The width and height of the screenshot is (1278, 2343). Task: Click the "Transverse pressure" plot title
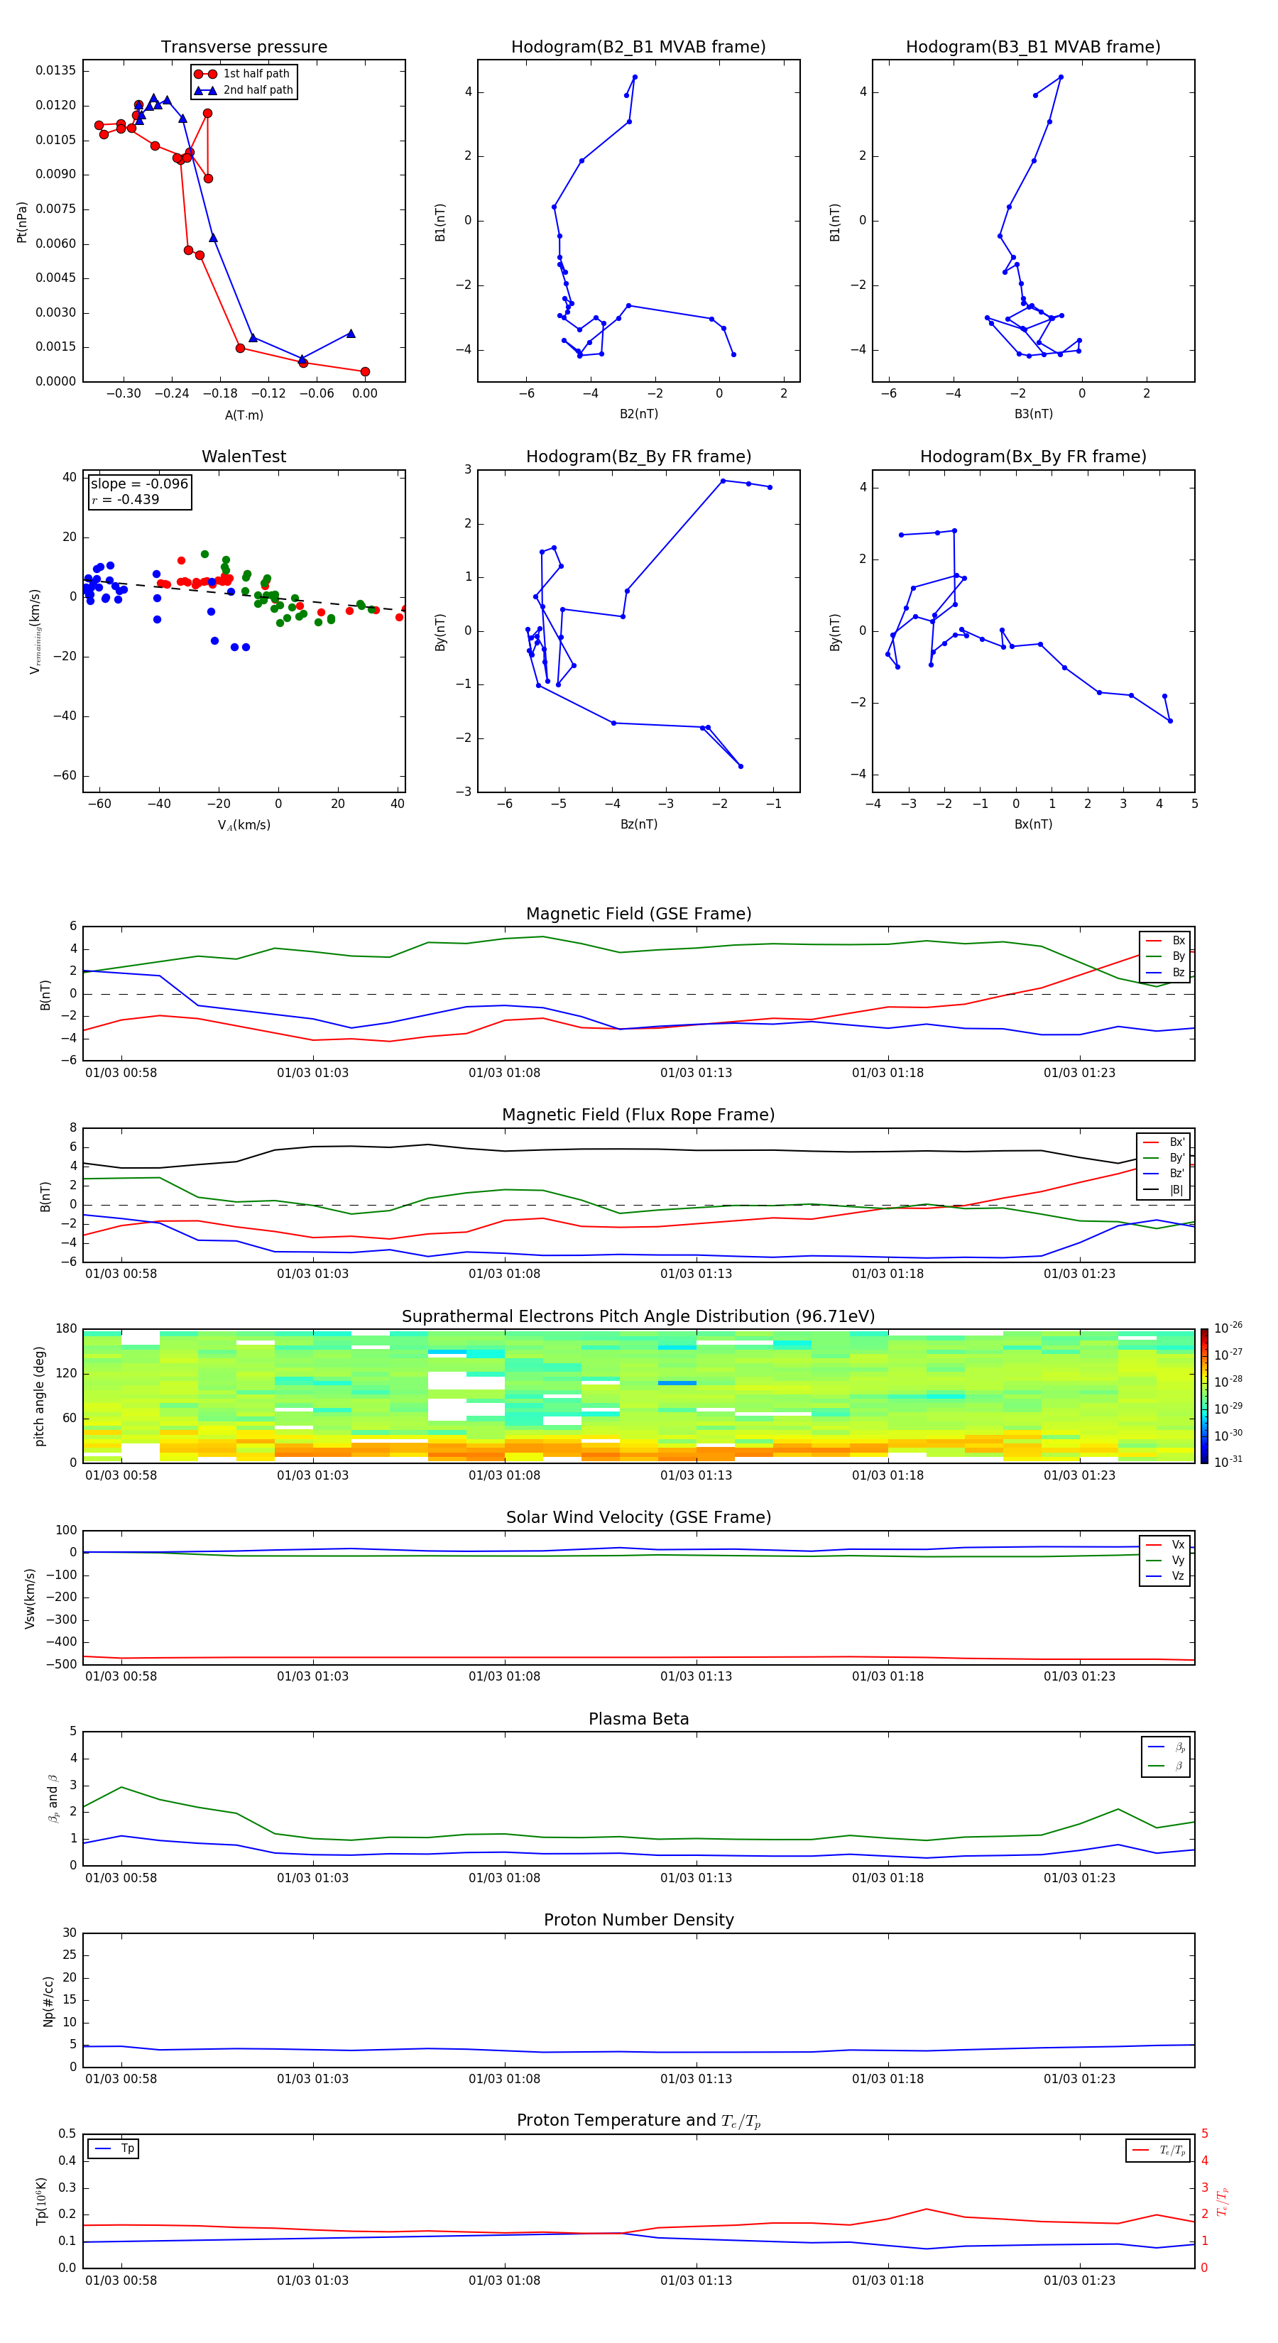pyautogui.click(x=244, y=48)
